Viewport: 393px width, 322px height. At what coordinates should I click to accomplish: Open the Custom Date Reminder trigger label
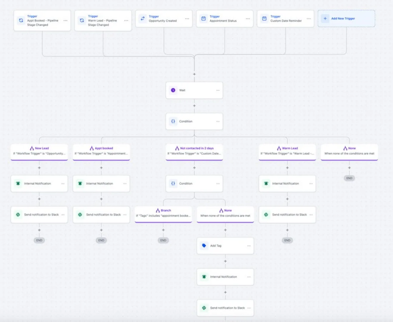[286, 21]
